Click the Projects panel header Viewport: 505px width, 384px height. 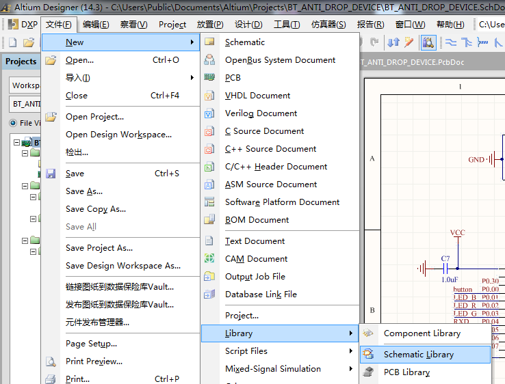click(x=21, y=61)
